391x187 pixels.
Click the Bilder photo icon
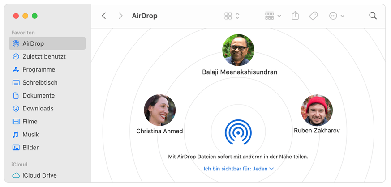coord(16,148)
